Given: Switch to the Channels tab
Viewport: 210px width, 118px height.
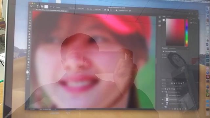Looking at the screenshot, I should pos(169,80).
